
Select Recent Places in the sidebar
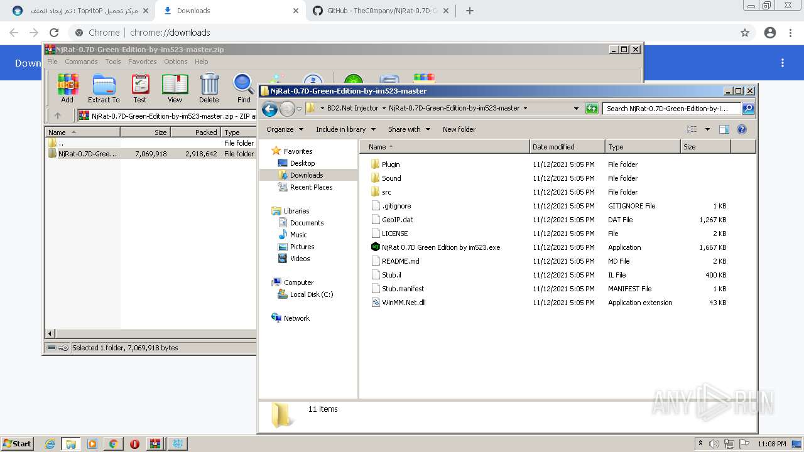[x=305, y=187]
